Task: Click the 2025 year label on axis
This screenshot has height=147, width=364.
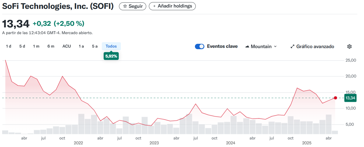Action: point(307,143)
